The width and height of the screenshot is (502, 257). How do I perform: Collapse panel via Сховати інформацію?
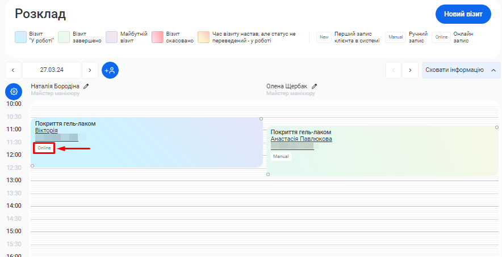click(459, 70)
